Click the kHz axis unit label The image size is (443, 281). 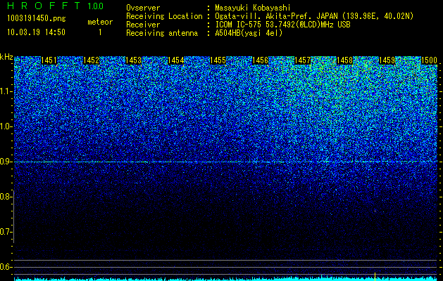pos(6,57)
